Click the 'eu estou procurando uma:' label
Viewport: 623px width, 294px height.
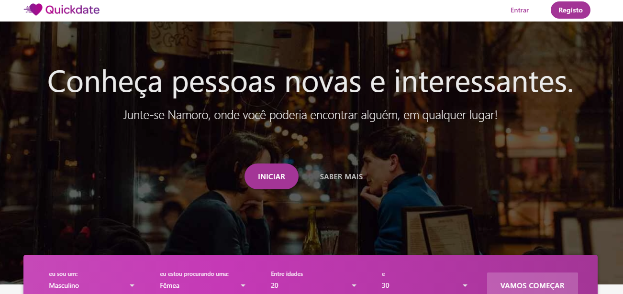coord(194,274)
